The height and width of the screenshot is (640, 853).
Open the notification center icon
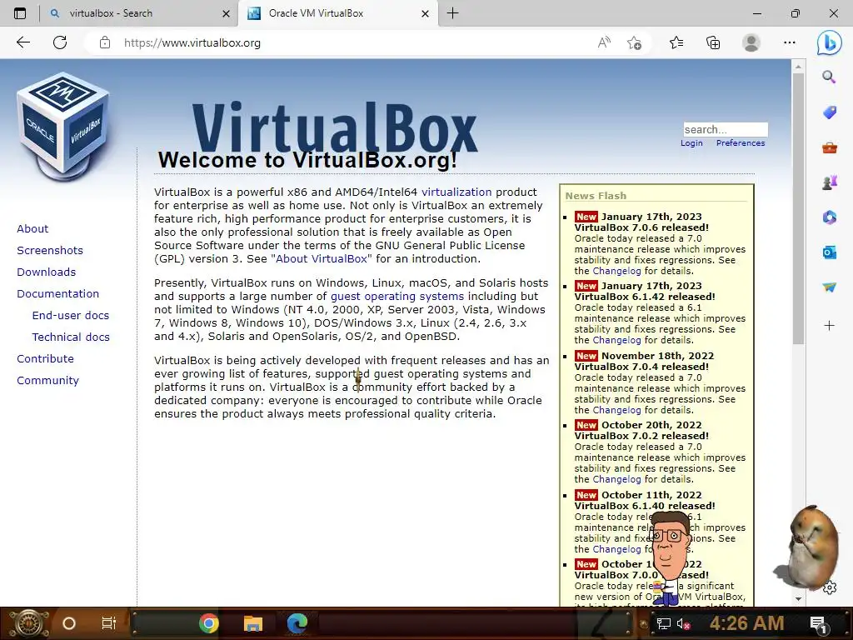click(x=818, y=623)
